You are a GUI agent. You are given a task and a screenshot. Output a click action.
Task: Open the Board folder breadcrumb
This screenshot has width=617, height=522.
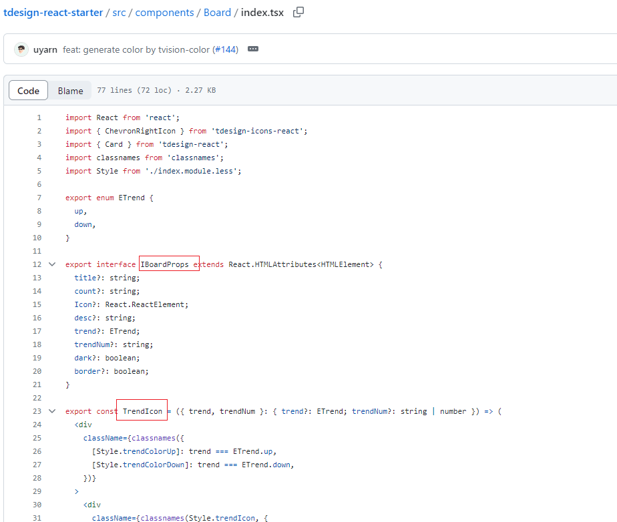coord(217,13)
